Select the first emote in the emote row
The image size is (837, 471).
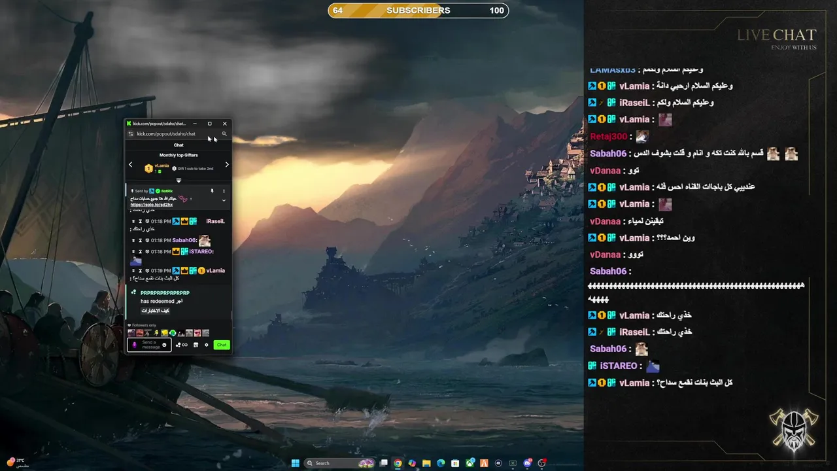[x=131, y=333]
